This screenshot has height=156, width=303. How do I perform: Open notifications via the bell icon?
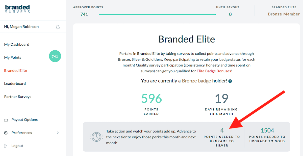tap(58, 27)
